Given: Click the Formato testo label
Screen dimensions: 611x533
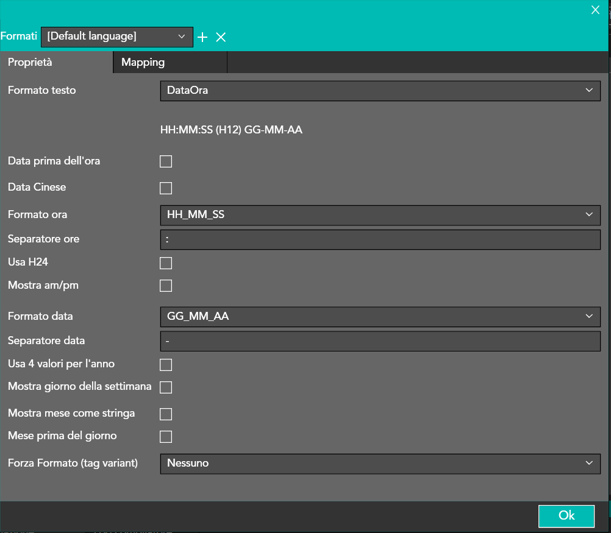Looking at the screenshot, I should coord(41,90).
